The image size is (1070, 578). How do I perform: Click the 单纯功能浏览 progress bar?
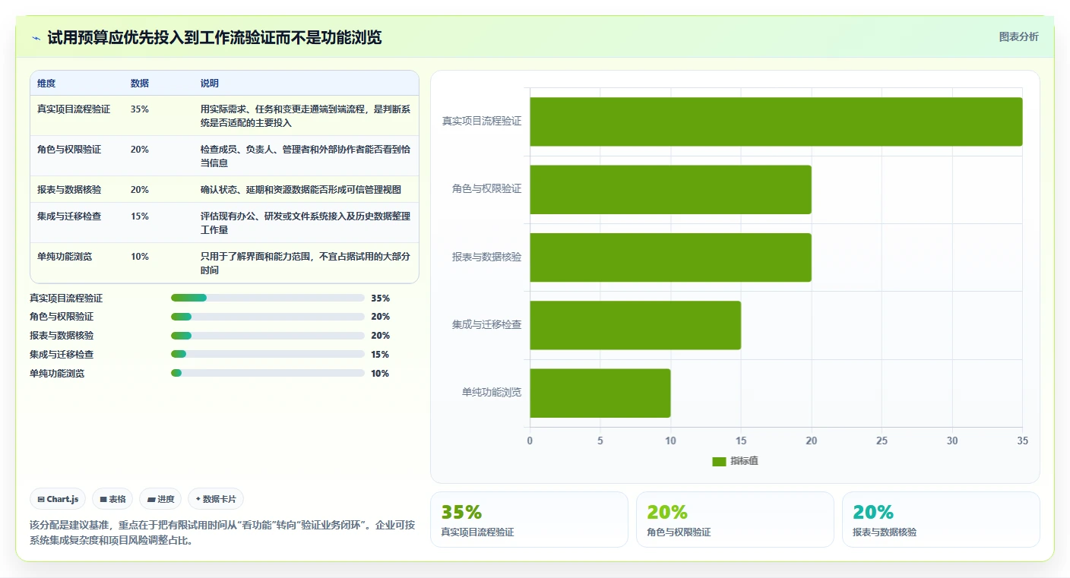pos(267,373)
